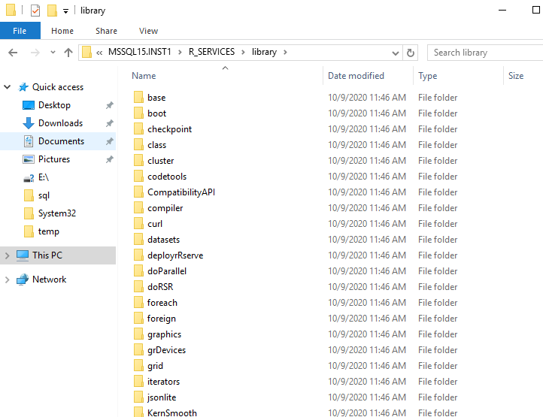Select the cluster folder icon
The width and height of the screenshot is (543, 417).
tap(138, 161)
